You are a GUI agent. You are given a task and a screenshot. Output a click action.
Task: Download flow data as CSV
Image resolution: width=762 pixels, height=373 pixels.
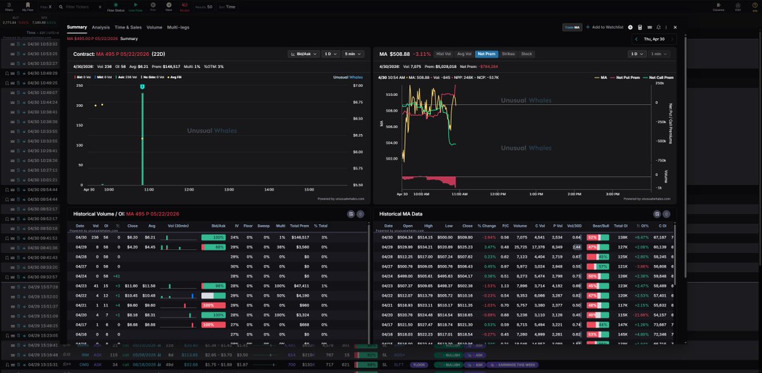[738, 5]
